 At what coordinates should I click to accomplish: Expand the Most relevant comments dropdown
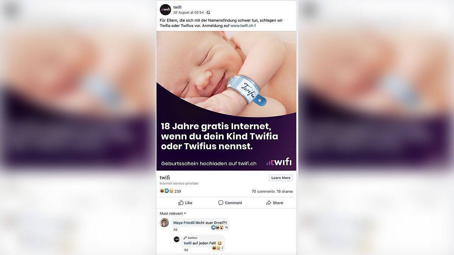click(173, 213)
